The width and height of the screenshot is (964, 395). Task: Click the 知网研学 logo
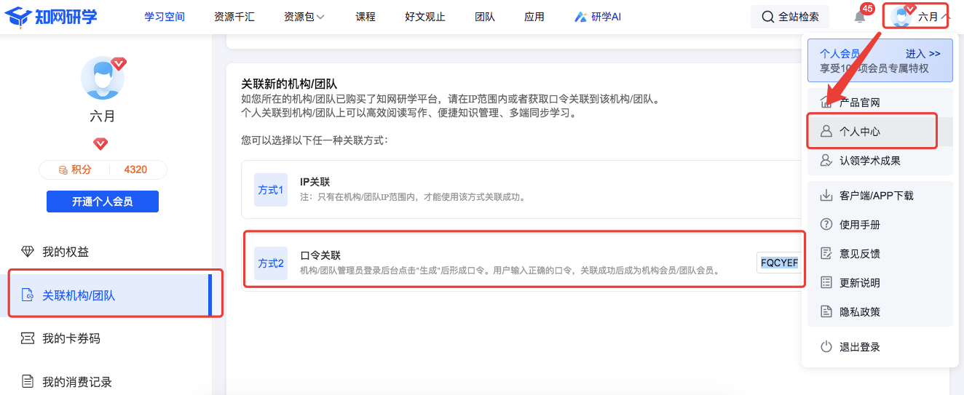coord(50,16)
